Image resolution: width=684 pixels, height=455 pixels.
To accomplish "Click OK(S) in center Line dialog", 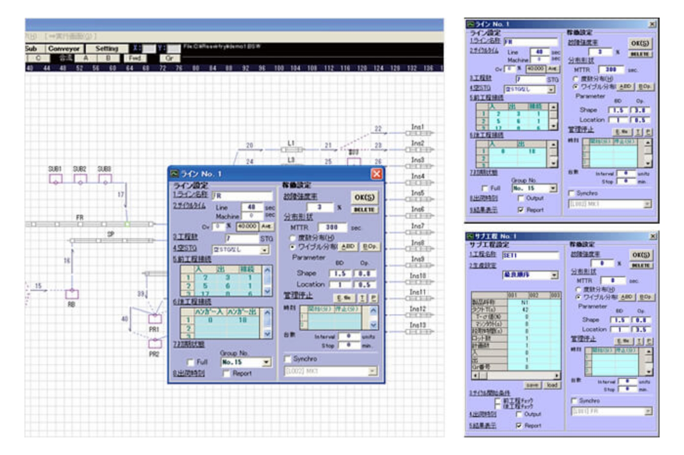I will (364, 197).
